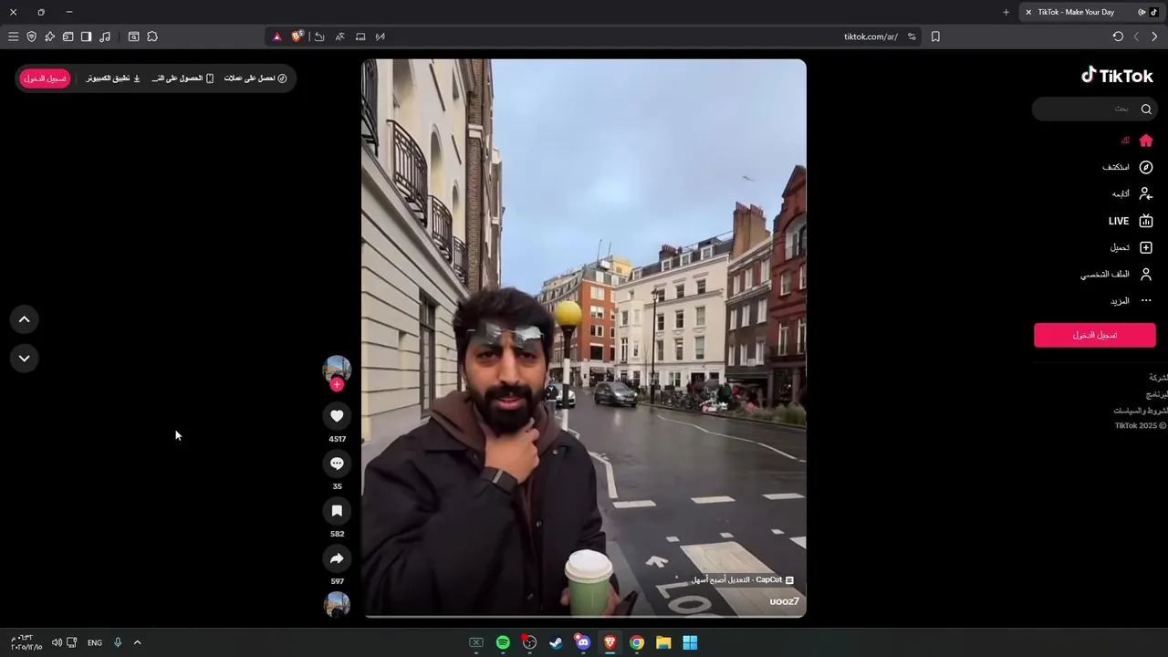This screenshot has height=657, width=1168.
Task: Open the Brave Rewards triangle icon
Action: click(x=277, y=36)
